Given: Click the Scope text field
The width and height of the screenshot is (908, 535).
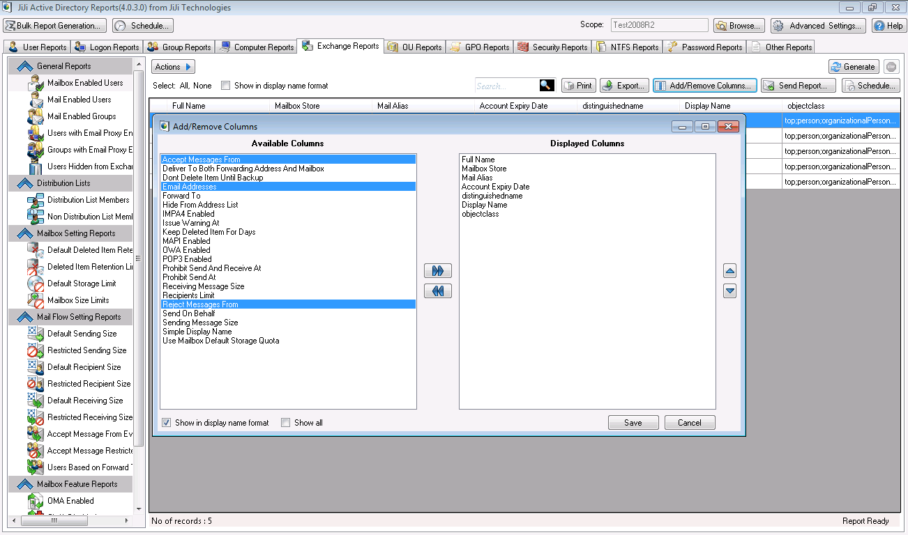Looking at the screenshot, I should pos(660,25).
